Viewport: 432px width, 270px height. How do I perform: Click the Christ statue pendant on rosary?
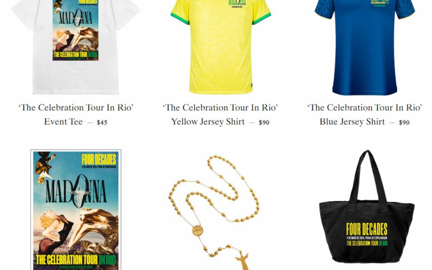pos(242,261)
